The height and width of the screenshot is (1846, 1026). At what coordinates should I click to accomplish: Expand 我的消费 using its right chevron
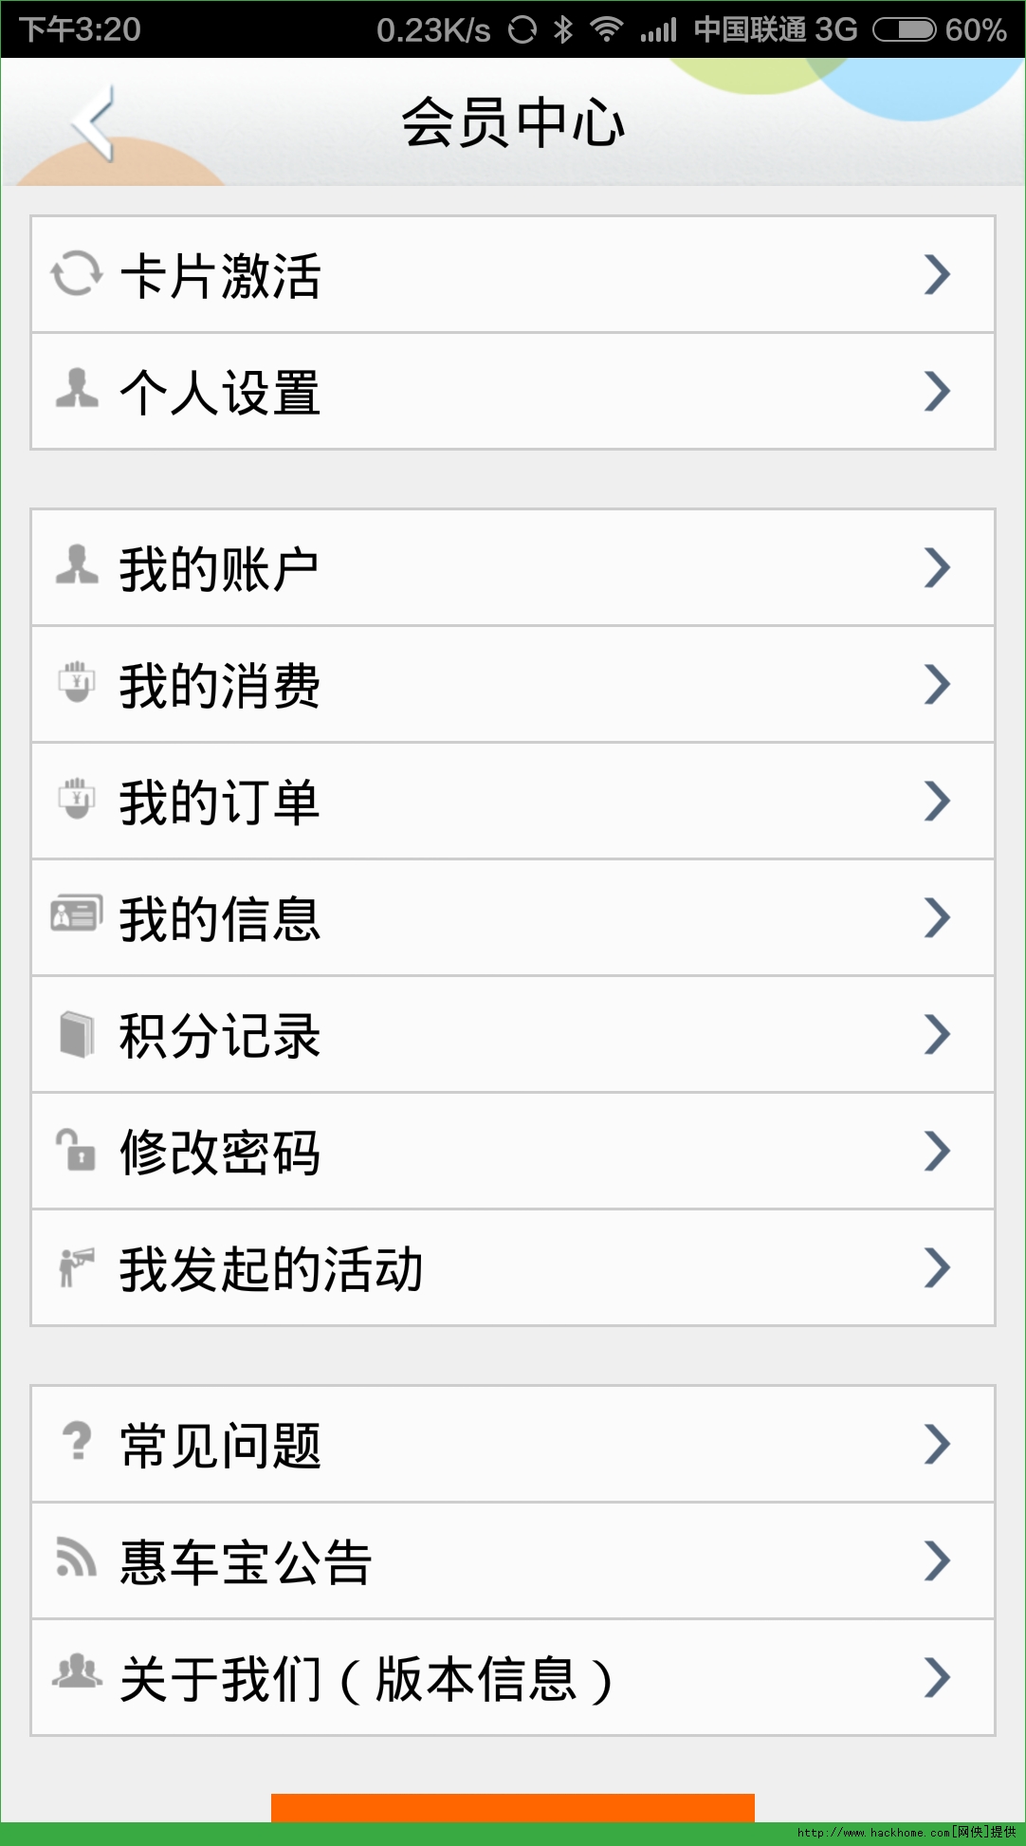click(937, 684)
